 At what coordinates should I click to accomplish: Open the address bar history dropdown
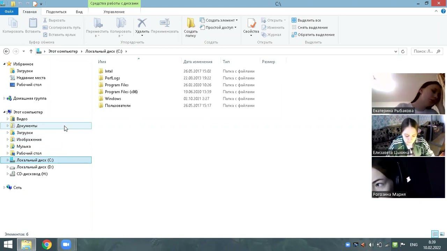[396, 51]
